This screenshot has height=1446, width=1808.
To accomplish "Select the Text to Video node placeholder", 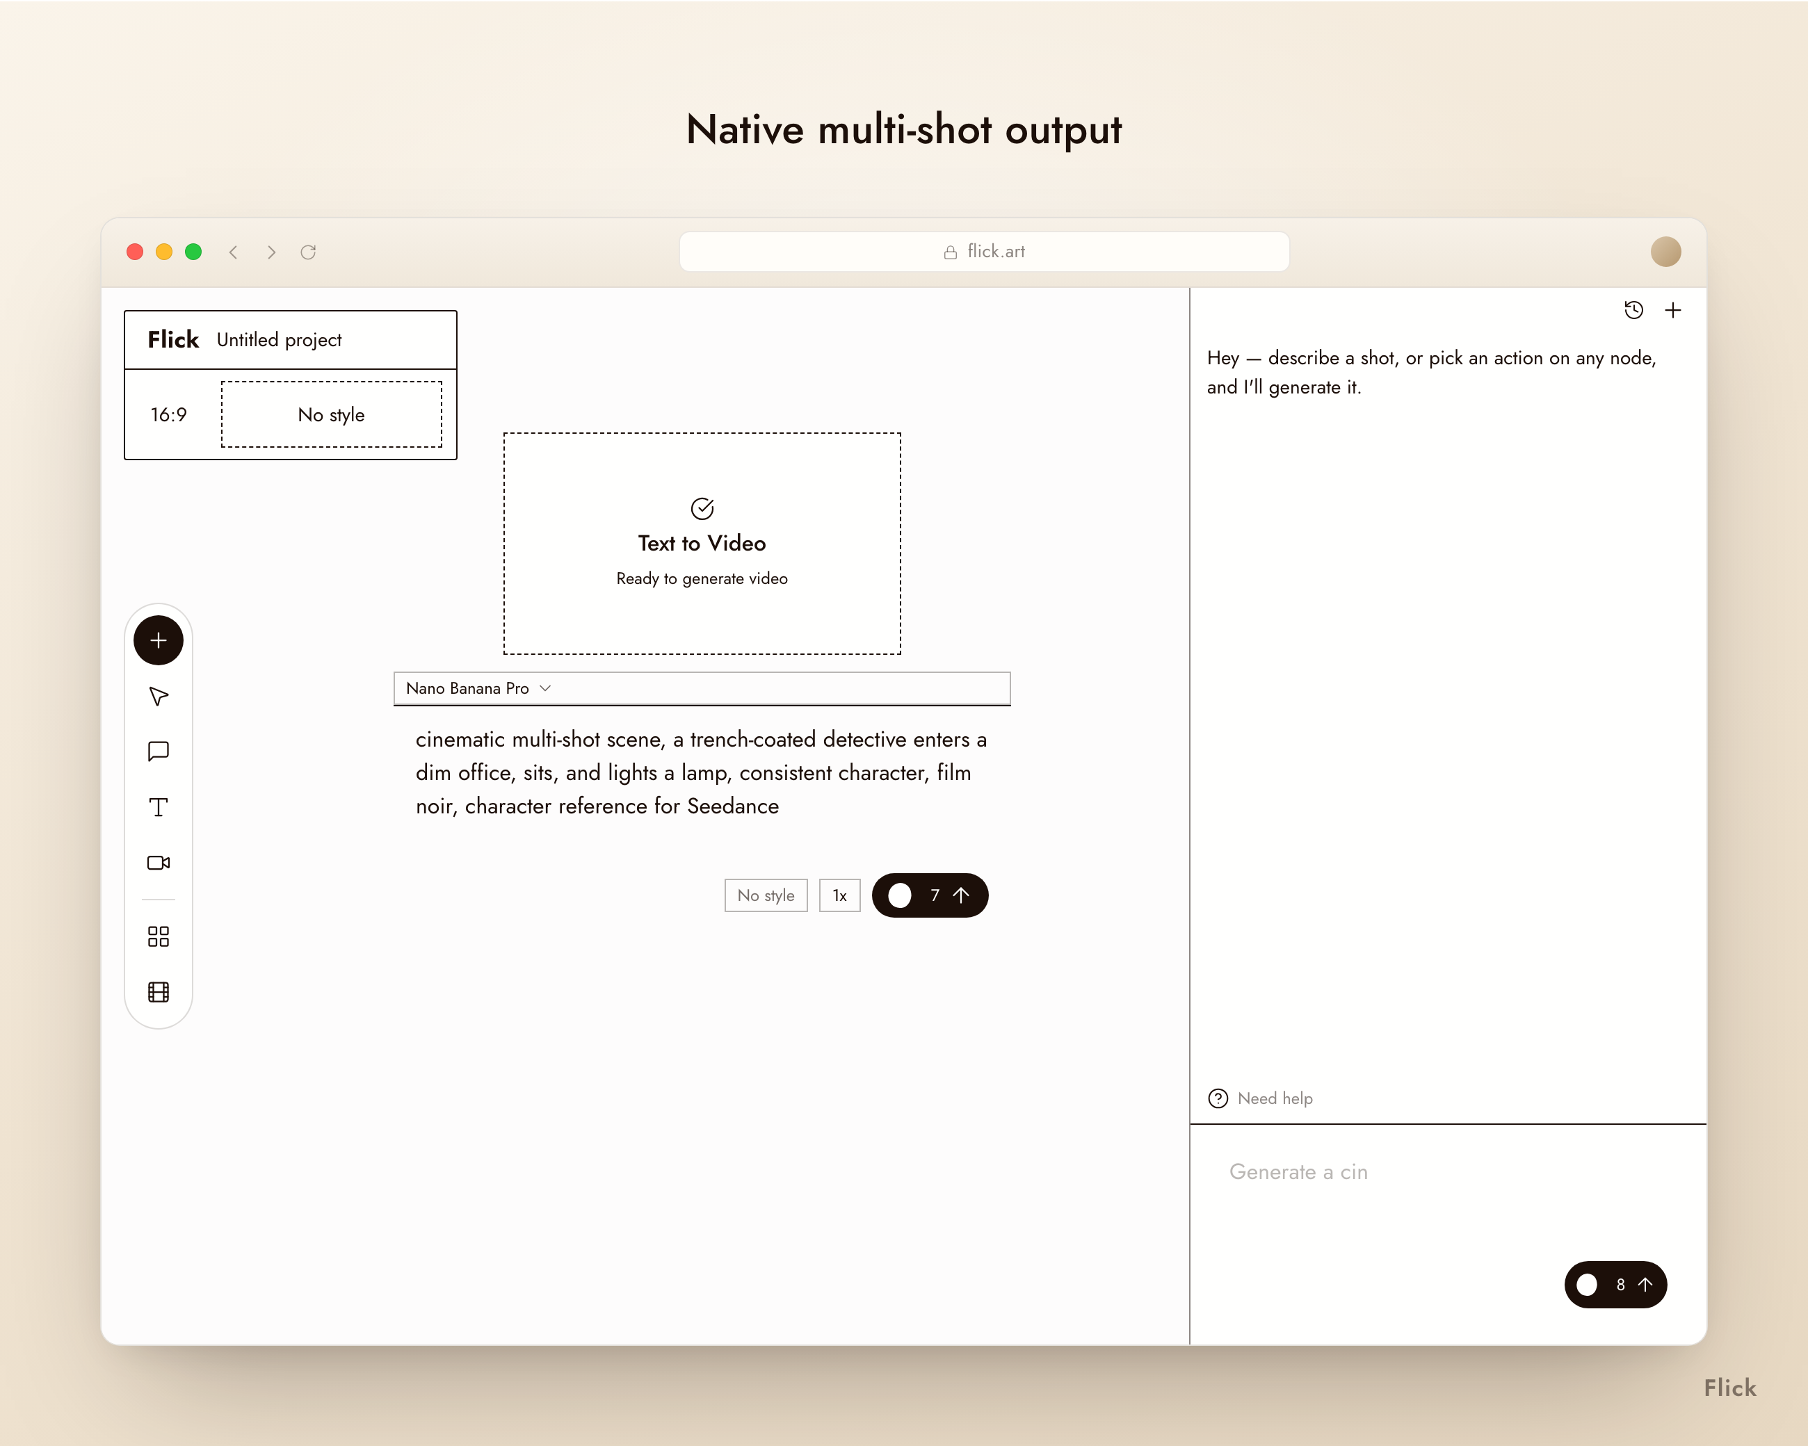I will (x=702, y=543).
